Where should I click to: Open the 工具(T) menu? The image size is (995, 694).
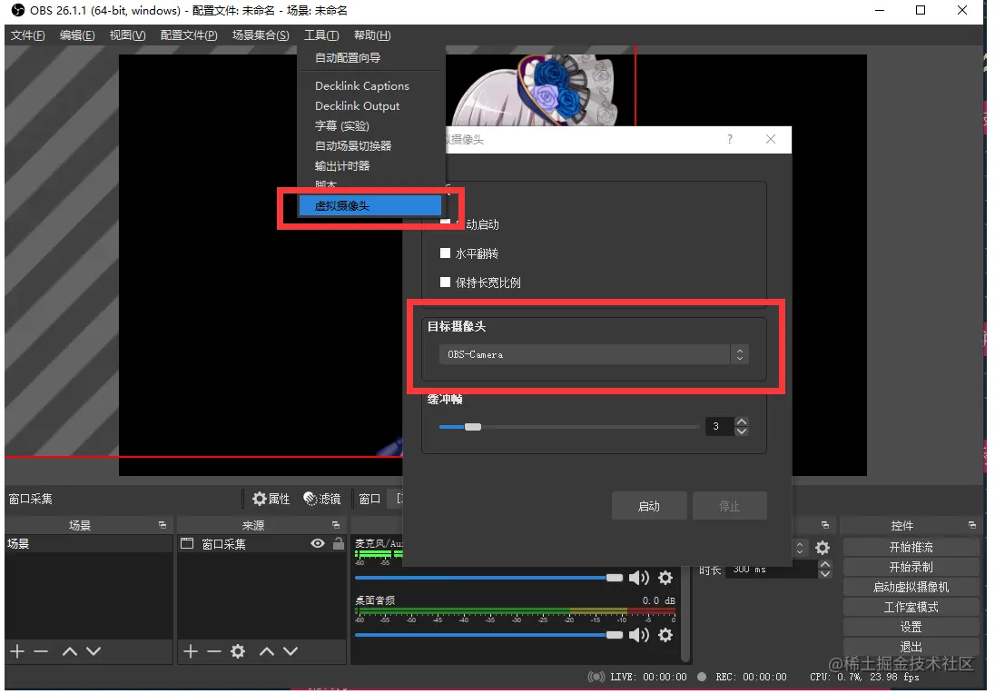point(321,35)
